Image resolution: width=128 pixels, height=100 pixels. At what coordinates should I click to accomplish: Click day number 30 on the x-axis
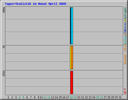point(116,97)
